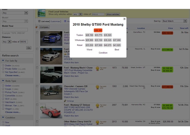The width and height of the screenshot is (190, 135).
Task: Pick Tradein value $28,100
Action: pyautogui.click(x=89, y=35)
